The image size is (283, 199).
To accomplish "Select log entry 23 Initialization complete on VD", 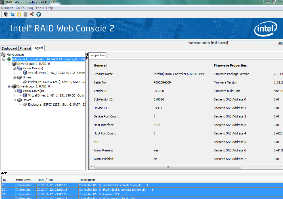I will coord(142,185).
